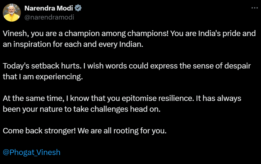The image size is (261, 164).
Task: Click the line "that I am experiencing."
Action: [42, 77]
